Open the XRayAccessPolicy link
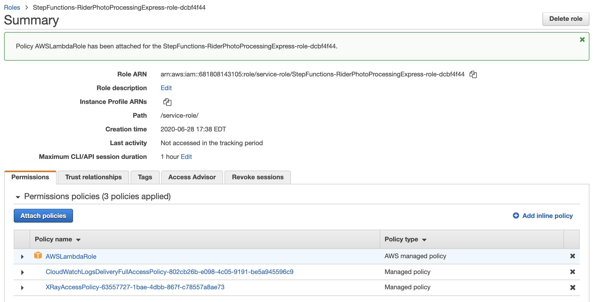This screenshot has width=594, height=302. pyautogui.click(x=135, y=287)
